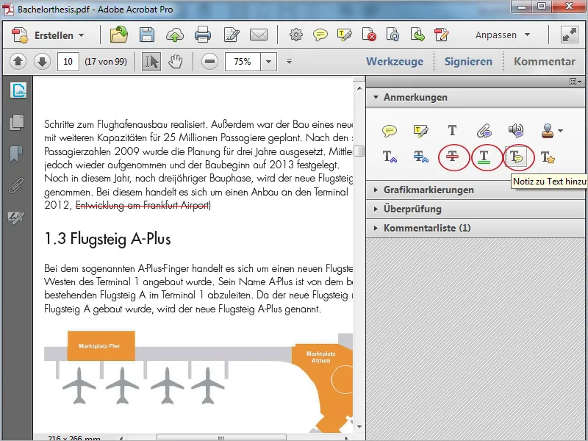Open signatures panel in left sidebar

tap(16, 217)
